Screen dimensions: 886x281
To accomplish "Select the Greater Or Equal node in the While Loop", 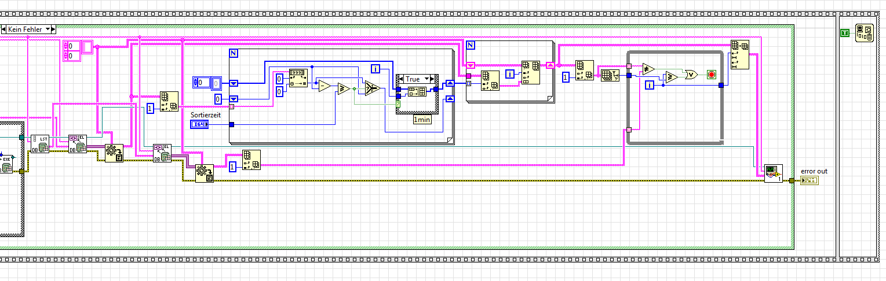I will pos(672,77).
